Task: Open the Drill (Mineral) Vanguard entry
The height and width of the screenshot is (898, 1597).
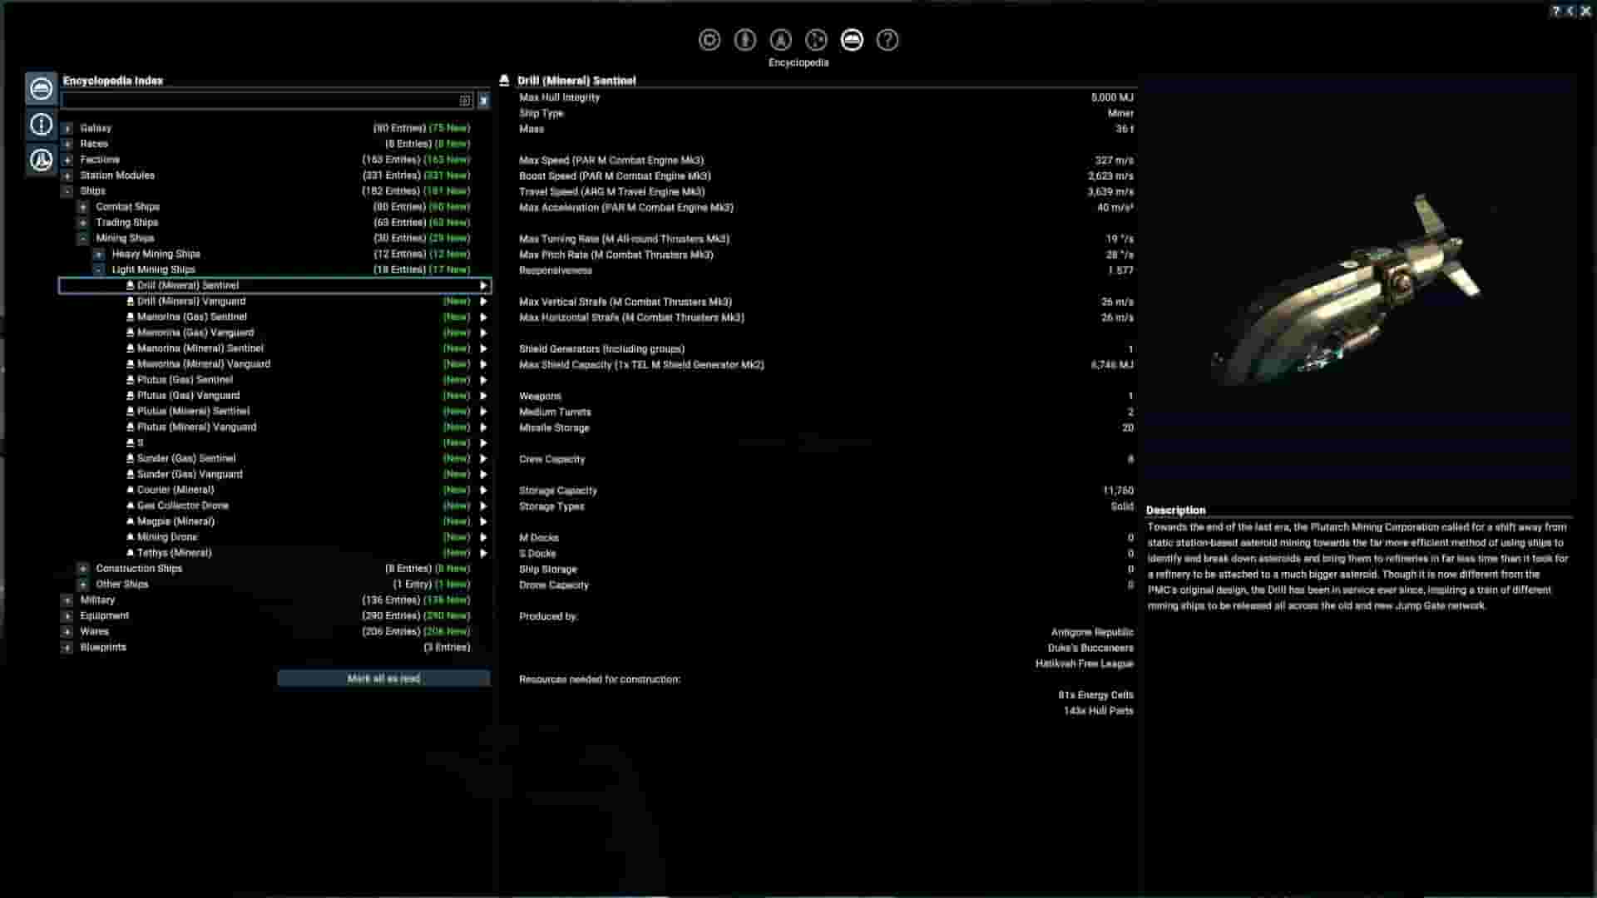Action: tap(191, 301)
